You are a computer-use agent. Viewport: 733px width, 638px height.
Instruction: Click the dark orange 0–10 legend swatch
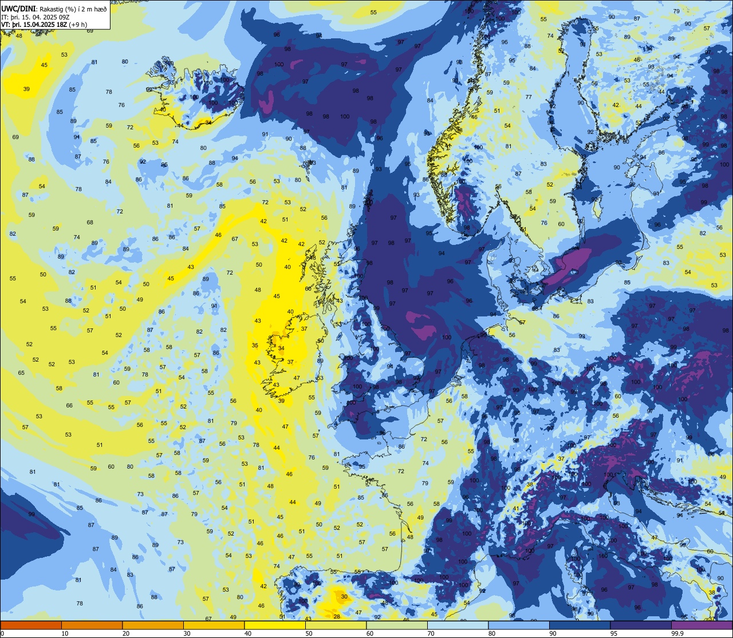point(31,625)
